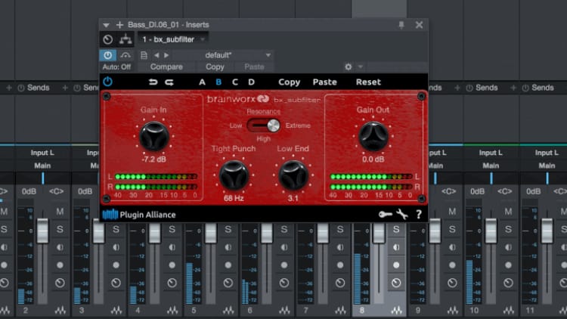The width and height of the screenshot is (567, 319).
Task: Click Reset in the bx_subfilter toolbar
Action: [x=368, y=82]
